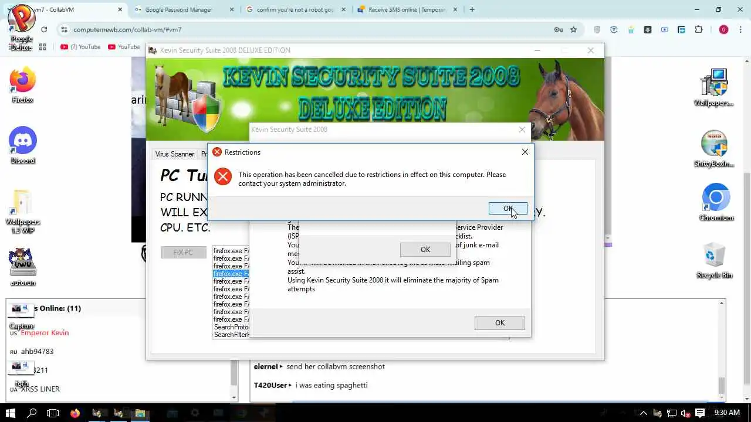
Task: Open the Wallpapers 1.3 WIP folder
Action: click(x=22, y=211)
